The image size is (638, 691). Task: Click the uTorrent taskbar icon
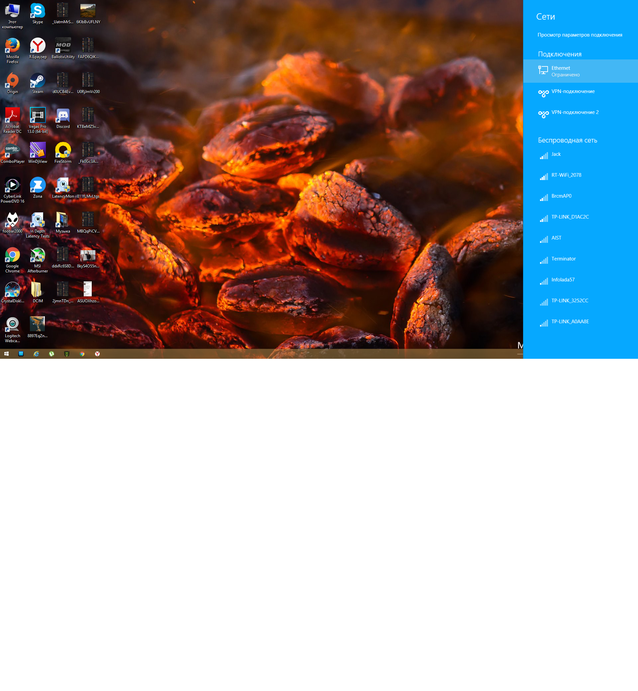[x=52, y=354]
